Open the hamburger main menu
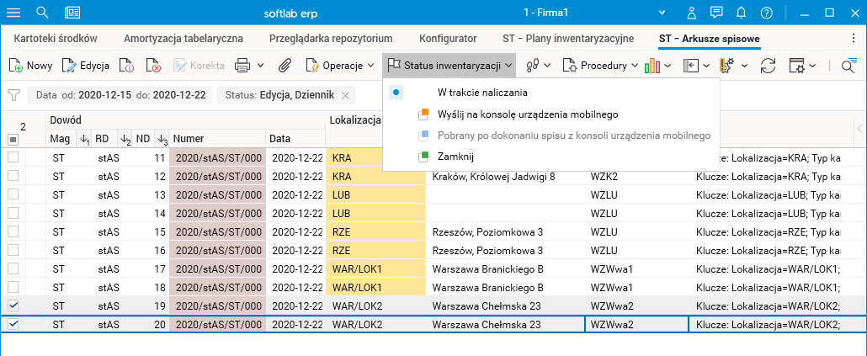 point(13,12)
